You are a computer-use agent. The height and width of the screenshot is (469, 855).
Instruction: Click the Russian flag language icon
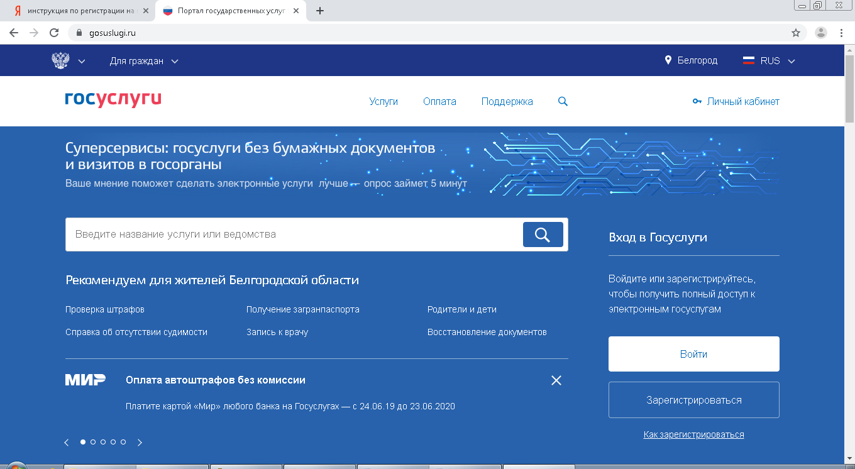point(749,61)
